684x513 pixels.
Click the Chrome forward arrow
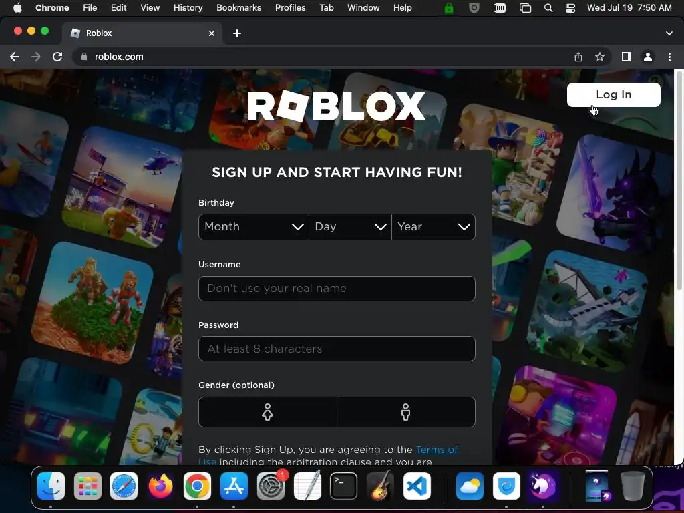[x=36, y=57]
